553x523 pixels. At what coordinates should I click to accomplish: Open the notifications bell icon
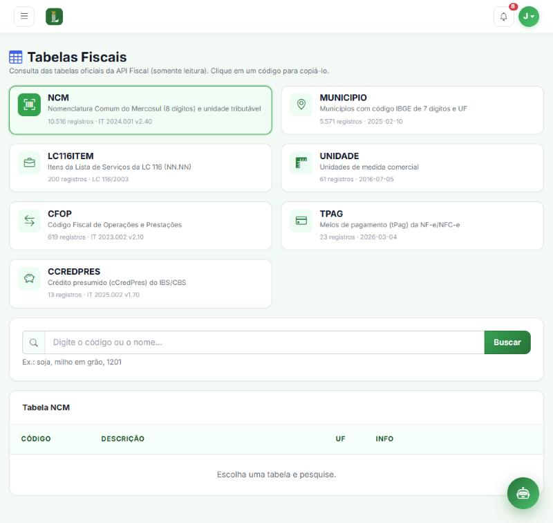504,17
